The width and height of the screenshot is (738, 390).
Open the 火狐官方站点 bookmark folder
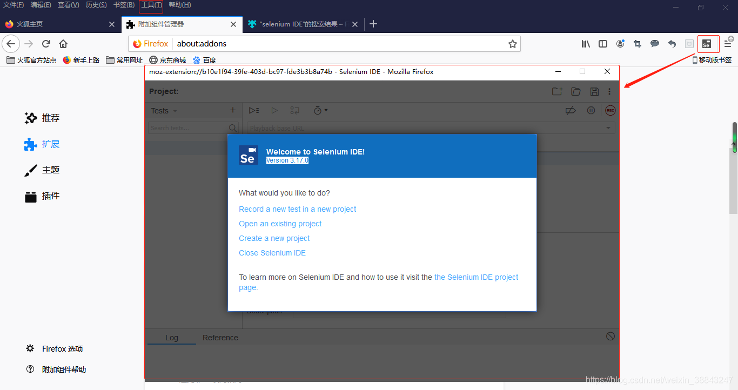coord(31,60)
